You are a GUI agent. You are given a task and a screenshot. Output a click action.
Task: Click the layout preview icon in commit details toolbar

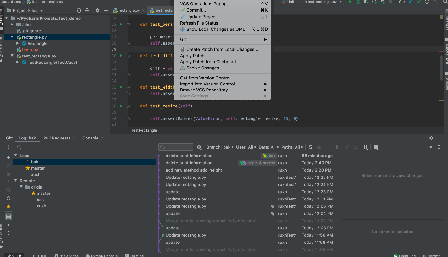coord(376,147)
